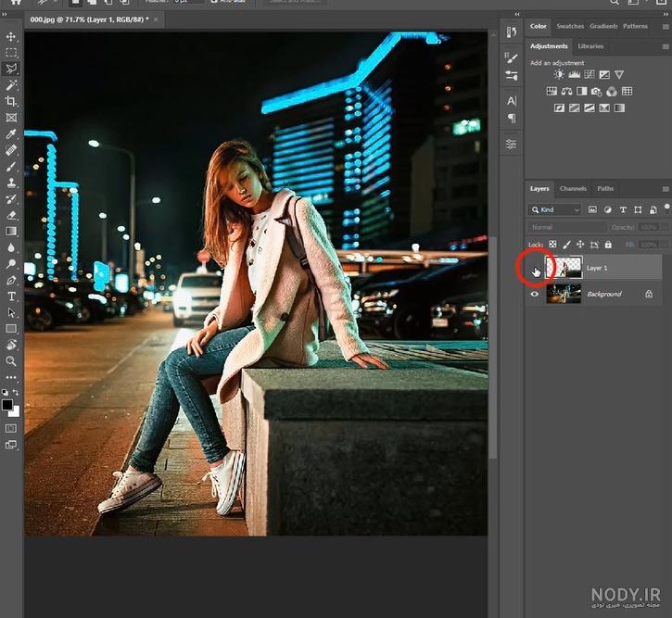Image resolution: width=672 pixels, height=618 pixels.
Task: Select the Magic Wand tool
Action: [11, 85]
